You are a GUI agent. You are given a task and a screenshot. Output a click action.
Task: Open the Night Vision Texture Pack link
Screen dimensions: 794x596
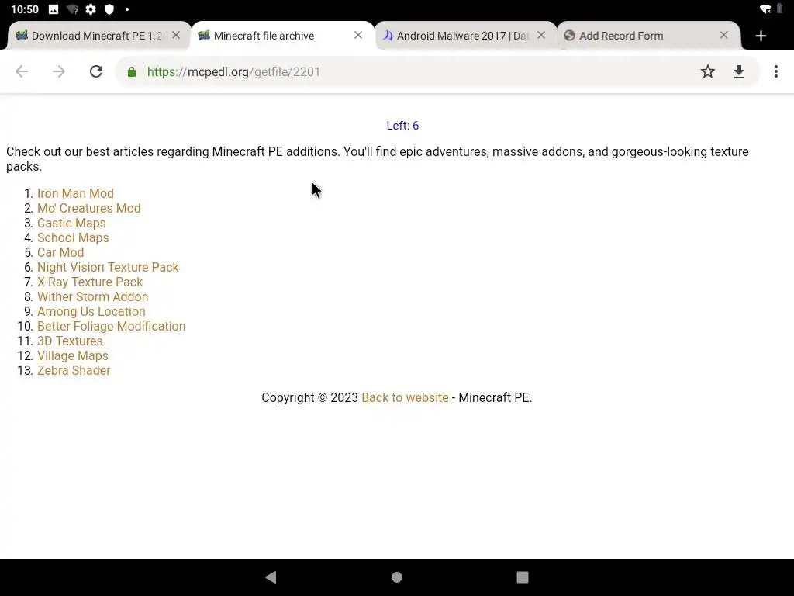tap(108, 267)
